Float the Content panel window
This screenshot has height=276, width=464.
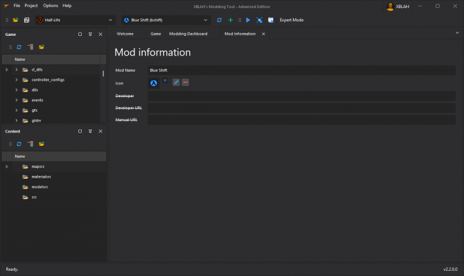[x=80, y=131]
